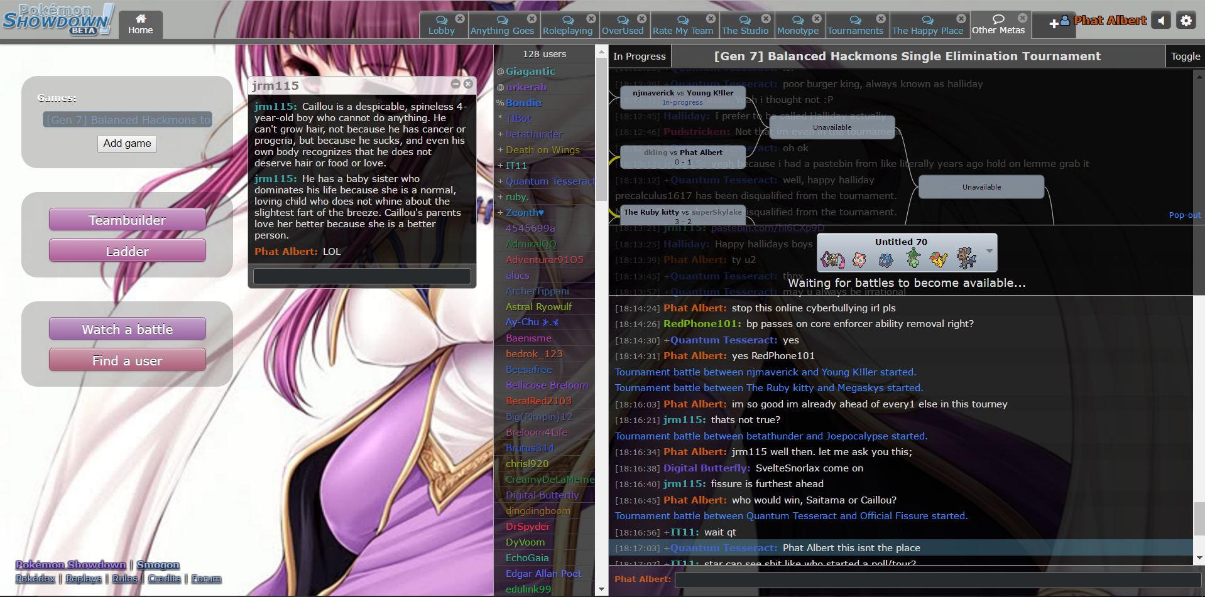Close The Happy Place tab
Image resolution: width=1205 pixels, height=597 pixels.
[x=961, y=18]
